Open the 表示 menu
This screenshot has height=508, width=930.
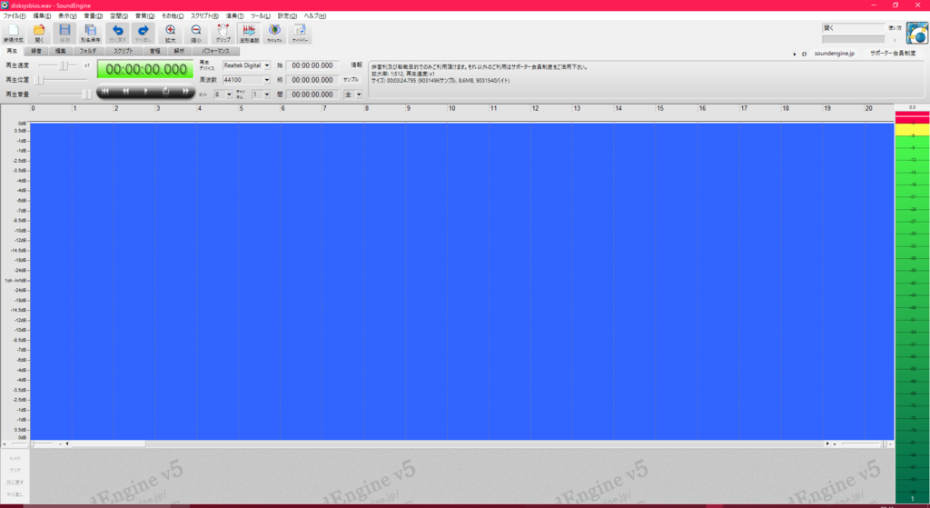[67, 16]
